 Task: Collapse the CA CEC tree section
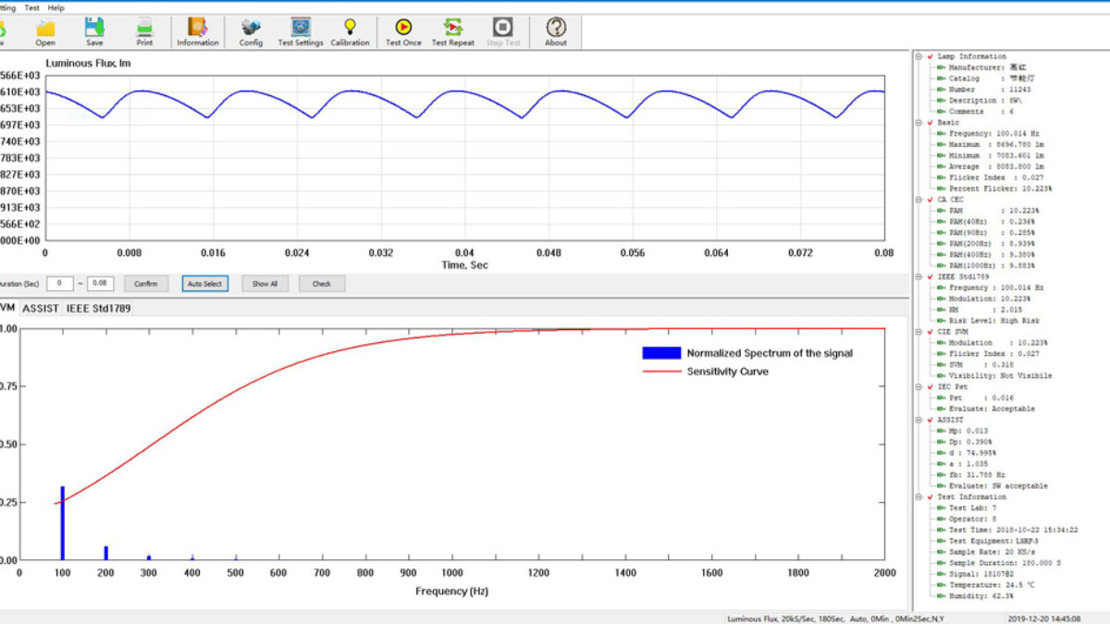click(x=919, y=200)
